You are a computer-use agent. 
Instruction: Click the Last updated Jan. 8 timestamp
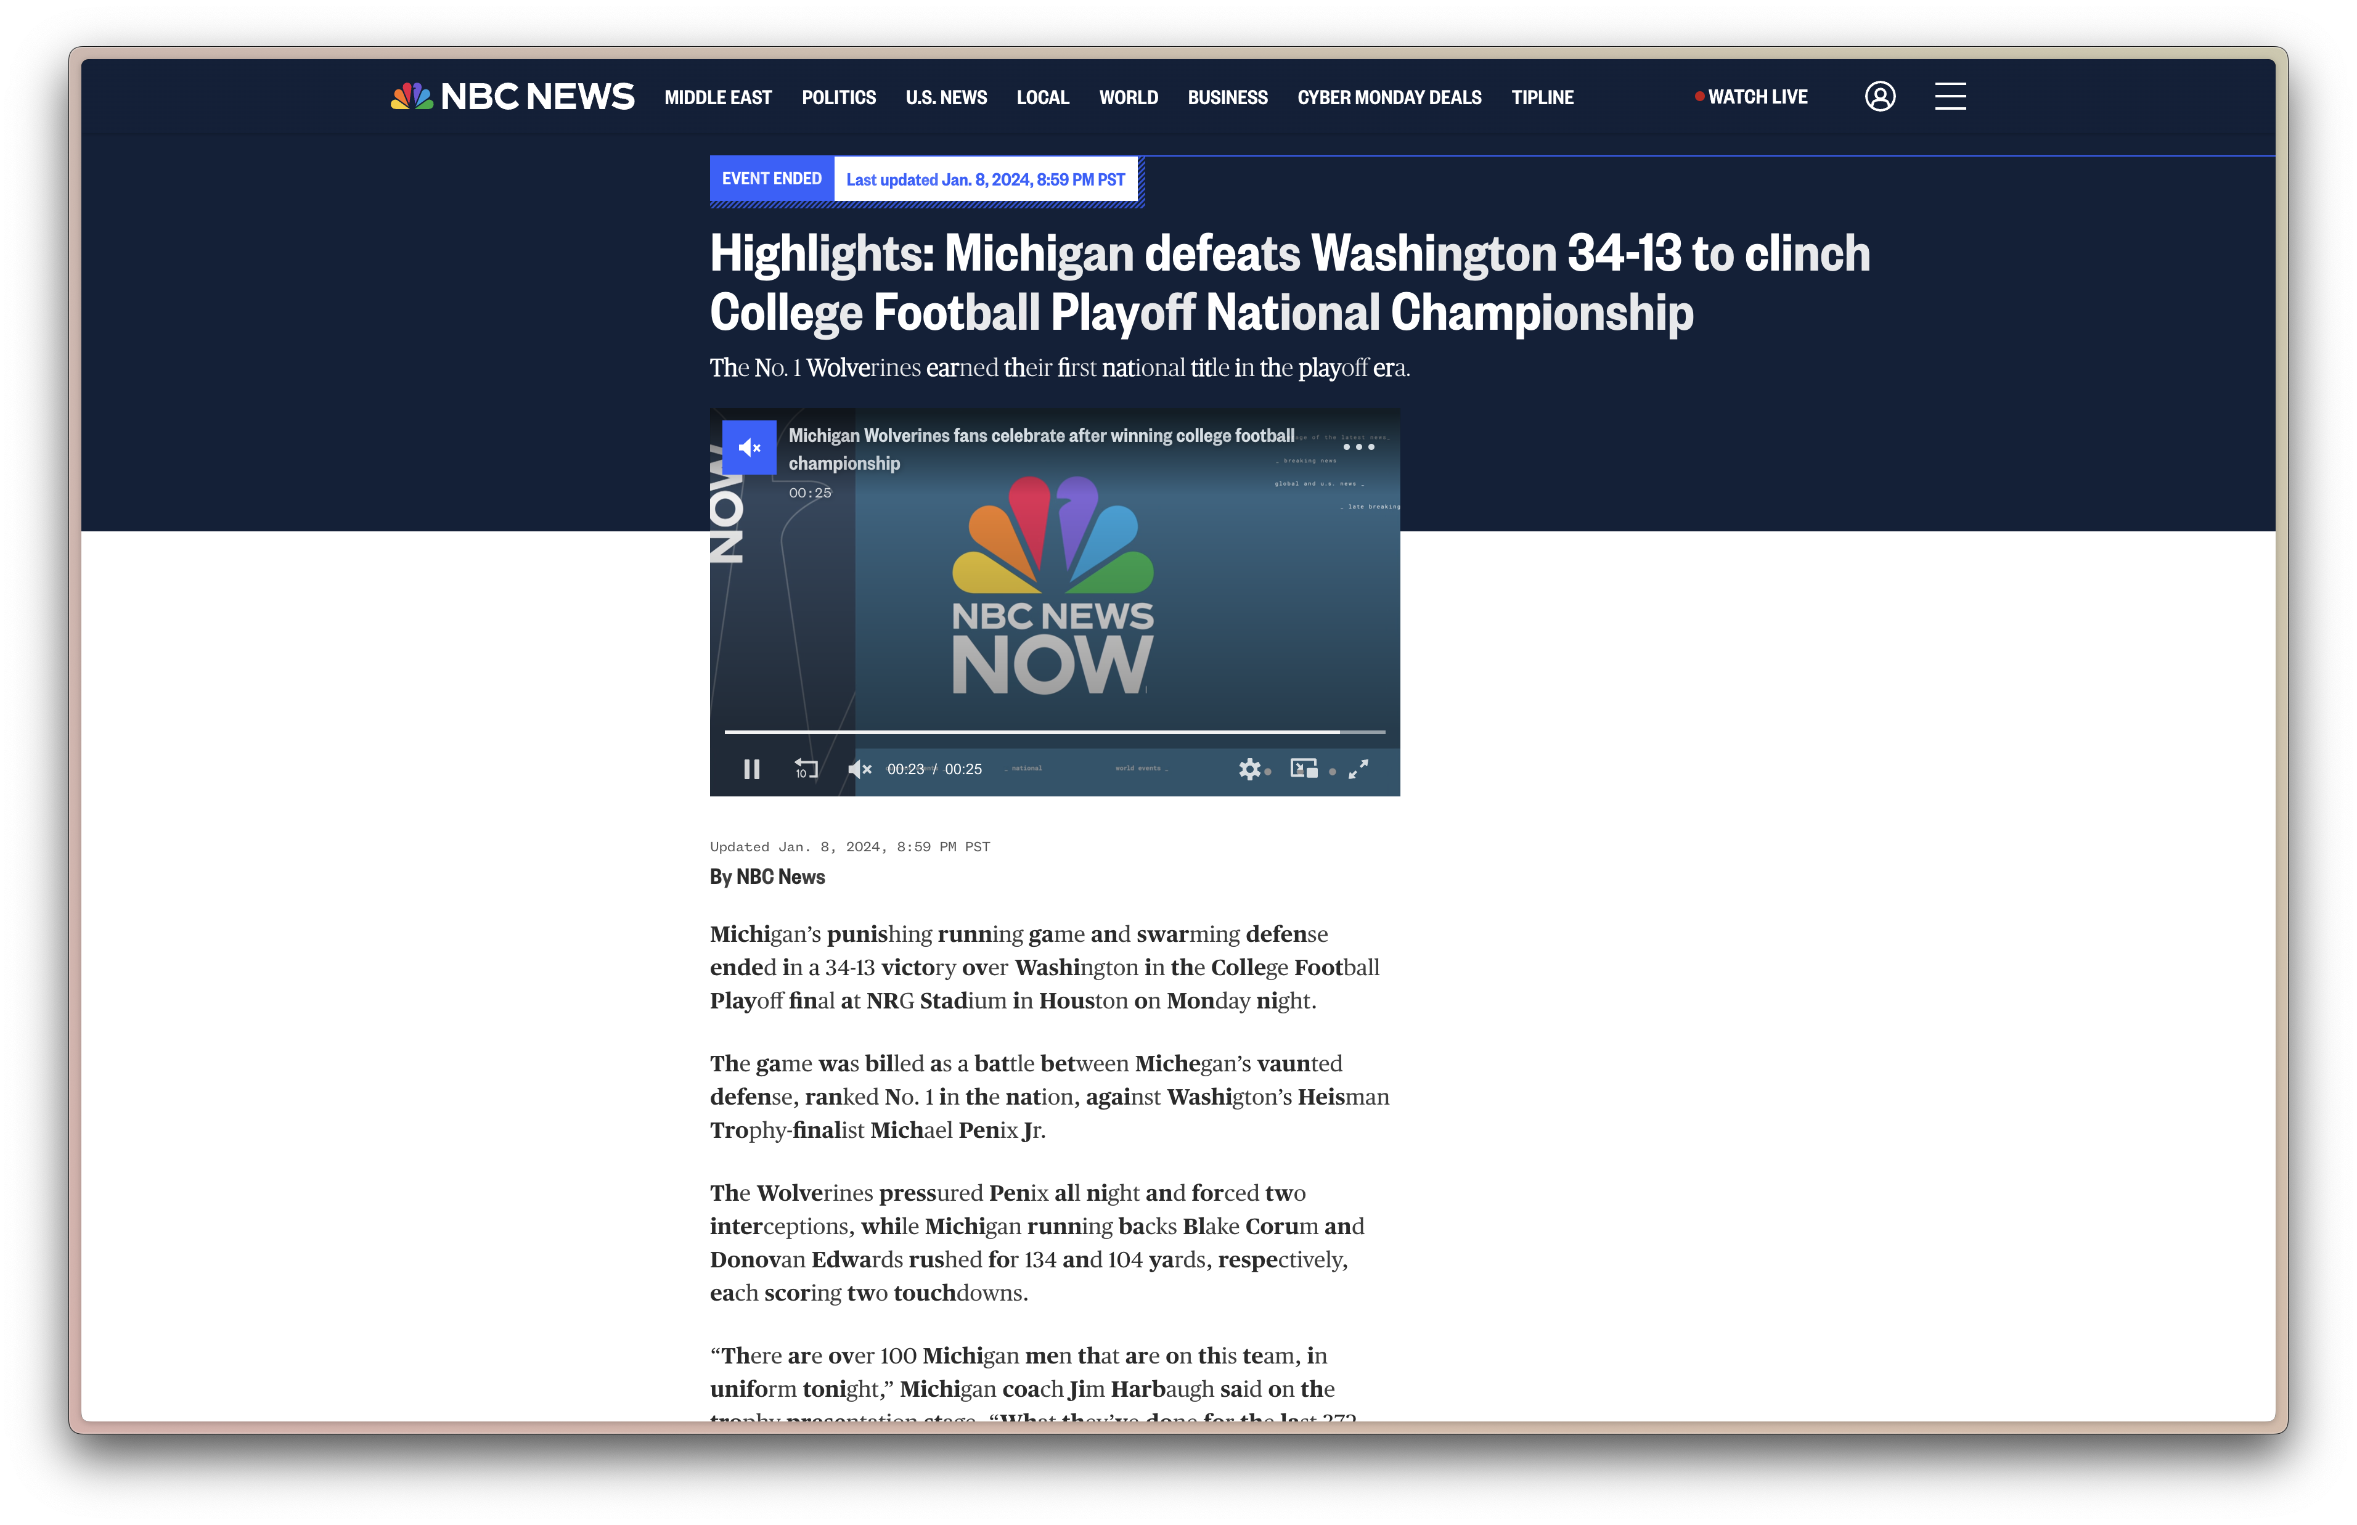point(985,180)
